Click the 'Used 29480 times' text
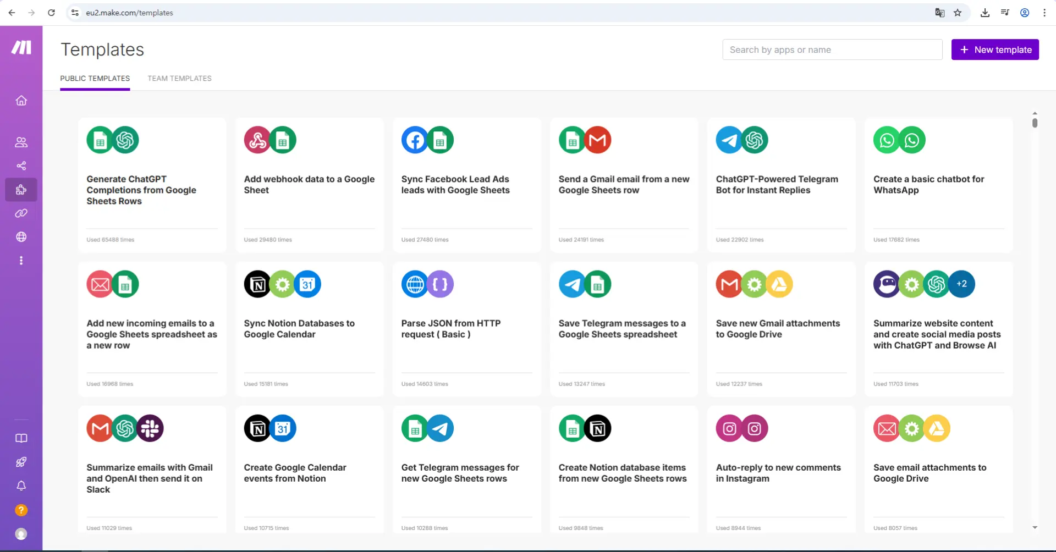Viewport: 1056px width, 552px height. click(x=268, y=240)
